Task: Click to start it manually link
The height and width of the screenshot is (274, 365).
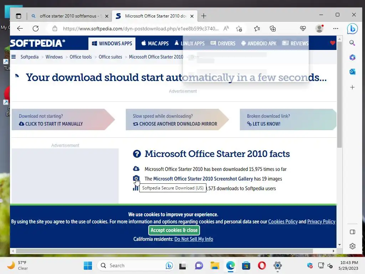Action: pyautogui.click(x=51, y=124)
